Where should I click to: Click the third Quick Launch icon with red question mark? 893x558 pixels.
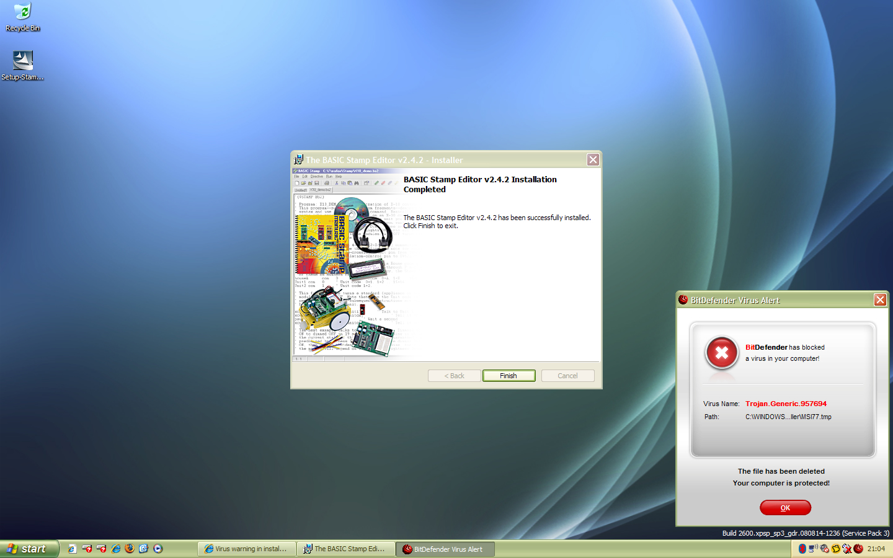point(101,549)
